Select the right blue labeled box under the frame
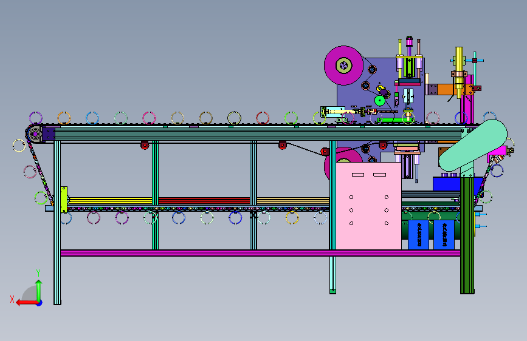This screenshot has width=527, height=341. pyautogui.click(x=444, y=235)
